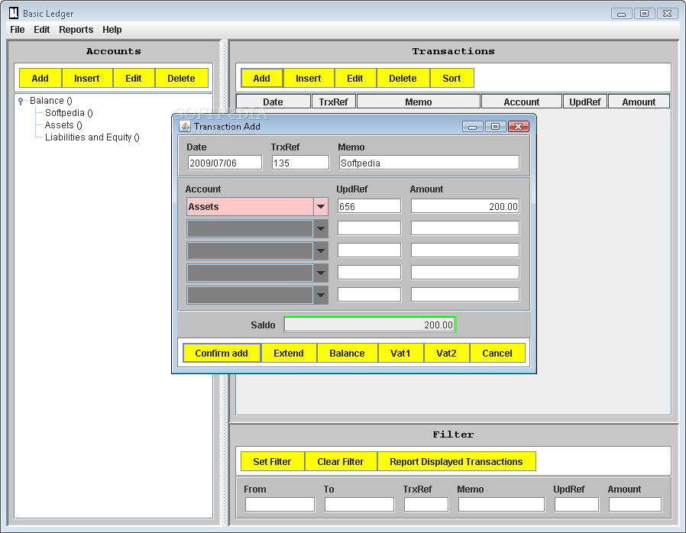Image resolution: width=686 pixels, height=533 pixels.
Task: Open the third account row dropdown arrow
Action: pos(321,251)
